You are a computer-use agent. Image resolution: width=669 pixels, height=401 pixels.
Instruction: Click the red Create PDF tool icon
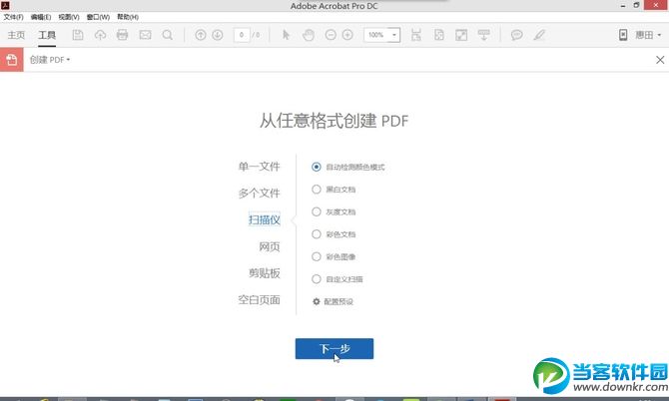[x=12, y=60]
